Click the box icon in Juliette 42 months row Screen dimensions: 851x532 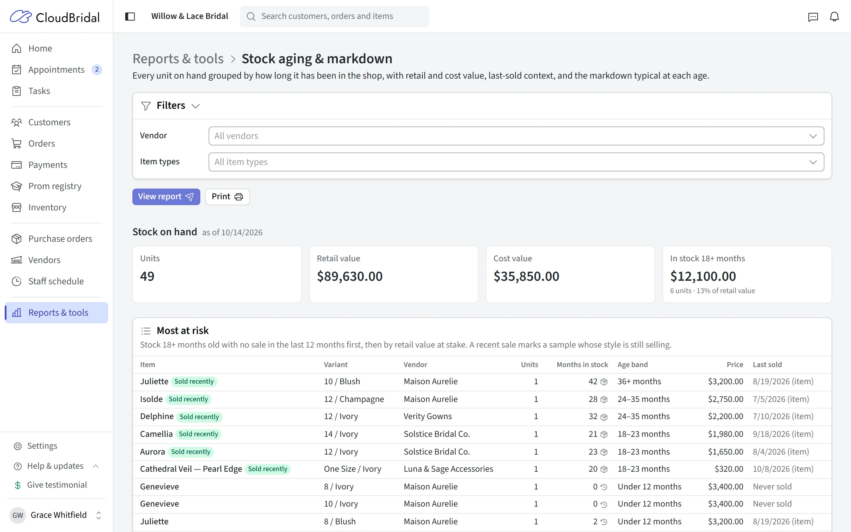click(604, 382)
